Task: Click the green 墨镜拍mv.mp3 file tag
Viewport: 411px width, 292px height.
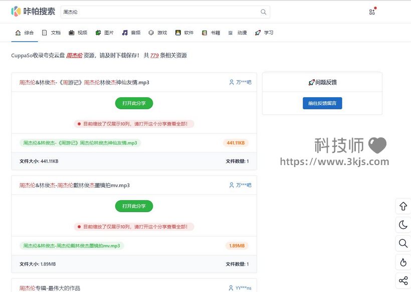Action: coord(72,245)
